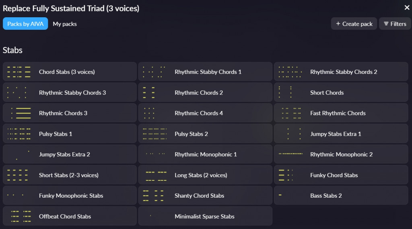Screen dimensions: 412x229
Task: Select the Offbeat Chord Stabs pattern icon
Action: [21, 216]
